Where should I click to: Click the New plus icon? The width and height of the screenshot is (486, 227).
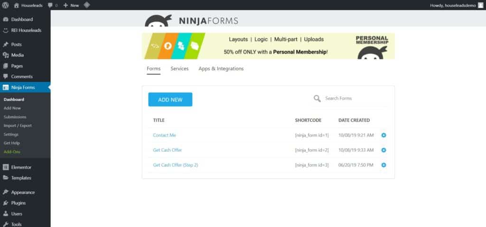click(x=65, y=5)
